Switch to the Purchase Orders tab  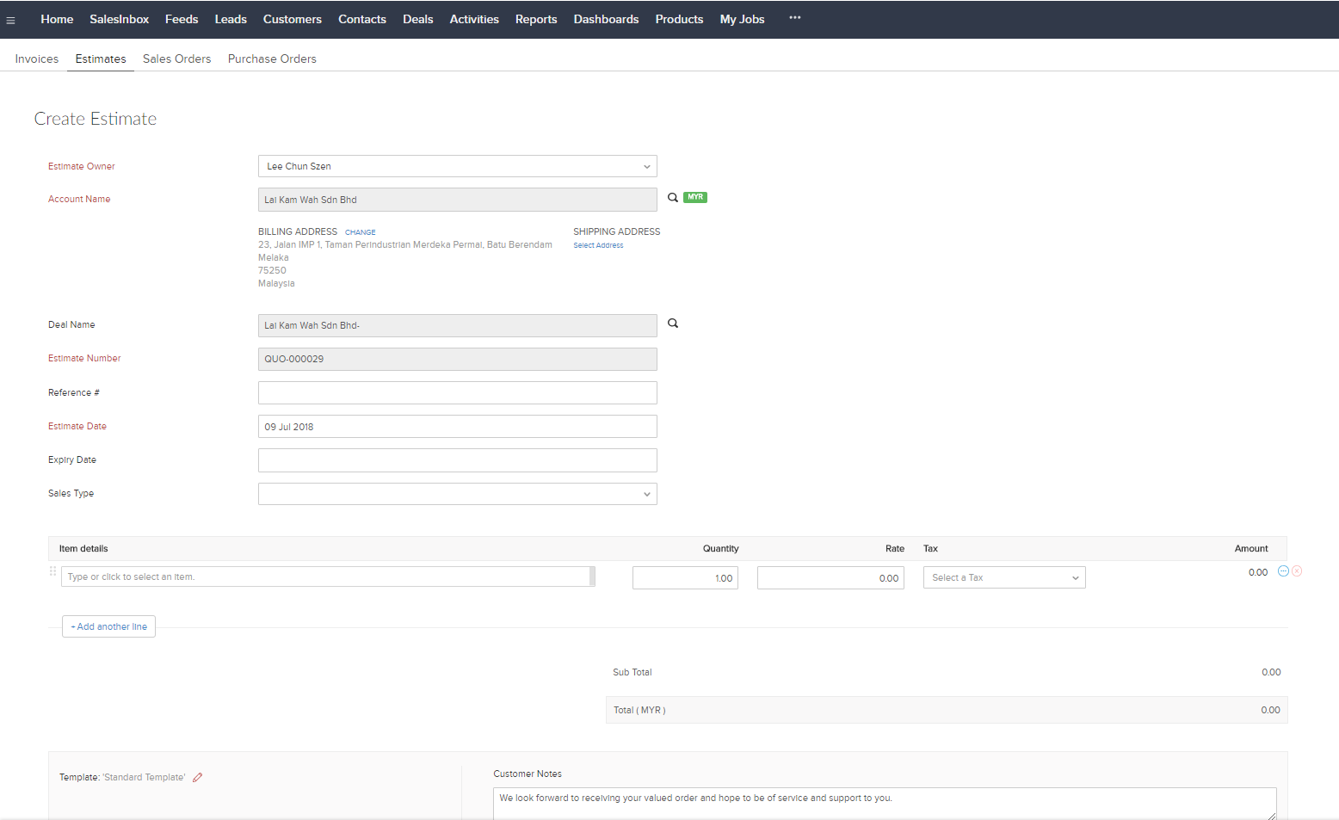(272, 59)
